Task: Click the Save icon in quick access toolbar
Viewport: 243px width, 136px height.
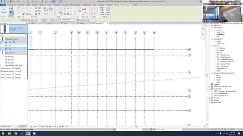Action: tap(11, 2)
